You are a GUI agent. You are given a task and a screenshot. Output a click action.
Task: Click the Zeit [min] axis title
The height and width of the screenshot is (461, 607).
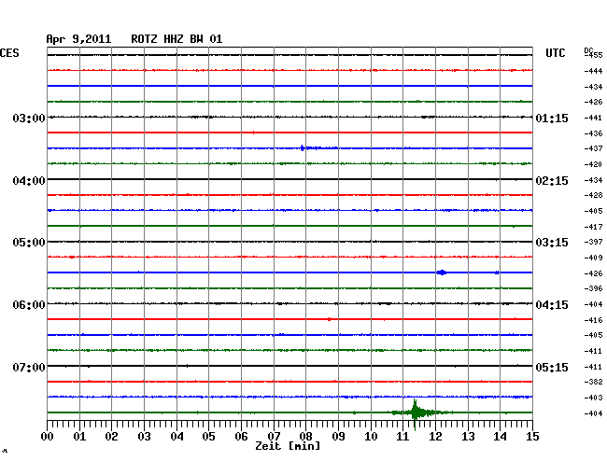tap(288, 446)
